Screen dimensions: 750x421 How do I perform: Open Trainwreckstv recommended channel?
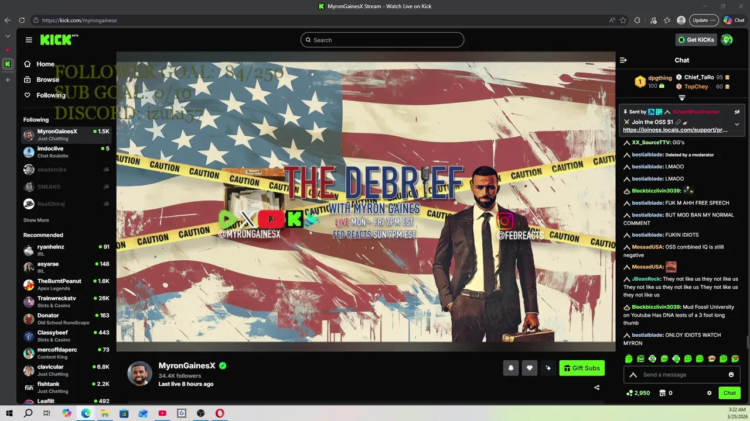click(x=66, y=302)
